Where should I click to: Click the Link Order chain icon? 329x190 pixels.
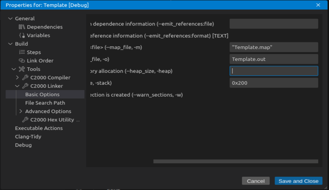[22, 60]
